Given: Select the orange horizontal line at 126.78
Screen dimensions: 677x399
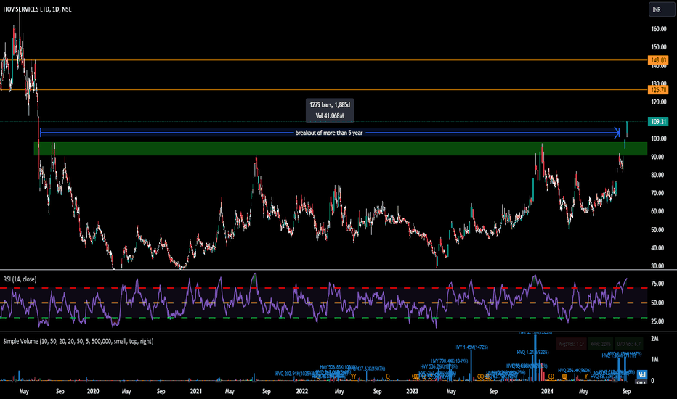Looking at the screenshot, I should pyautogui.click(x=324, y=90).
